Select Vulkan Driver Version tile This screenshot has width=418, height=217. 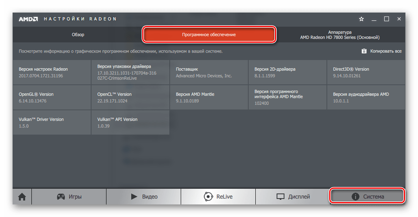52,122
